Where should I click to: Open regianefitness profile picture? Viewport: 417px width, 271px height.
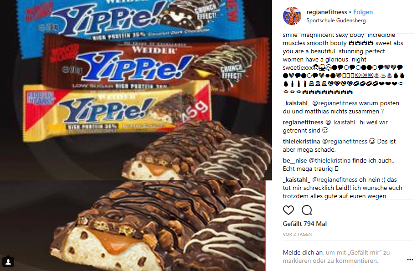point(292,16)
